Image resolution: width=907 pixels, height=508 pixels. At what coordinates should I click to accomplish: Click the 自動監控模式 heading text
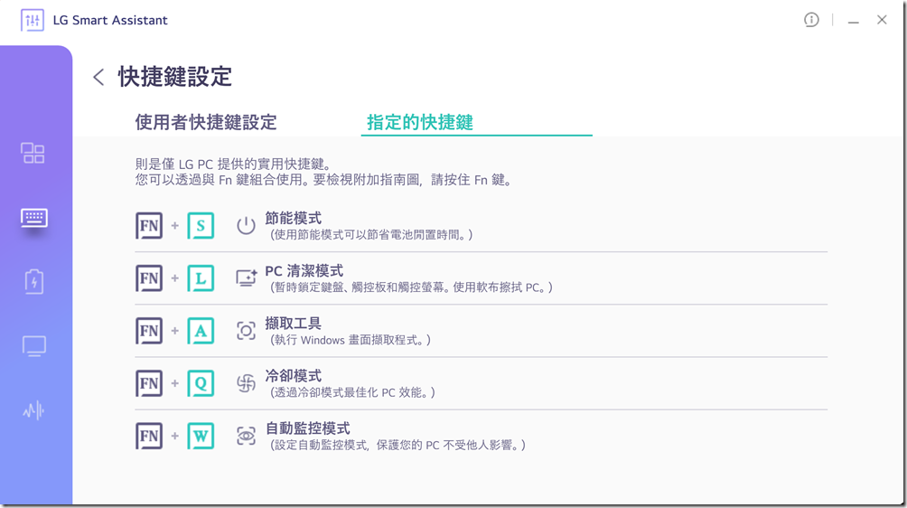pos(307,428)
